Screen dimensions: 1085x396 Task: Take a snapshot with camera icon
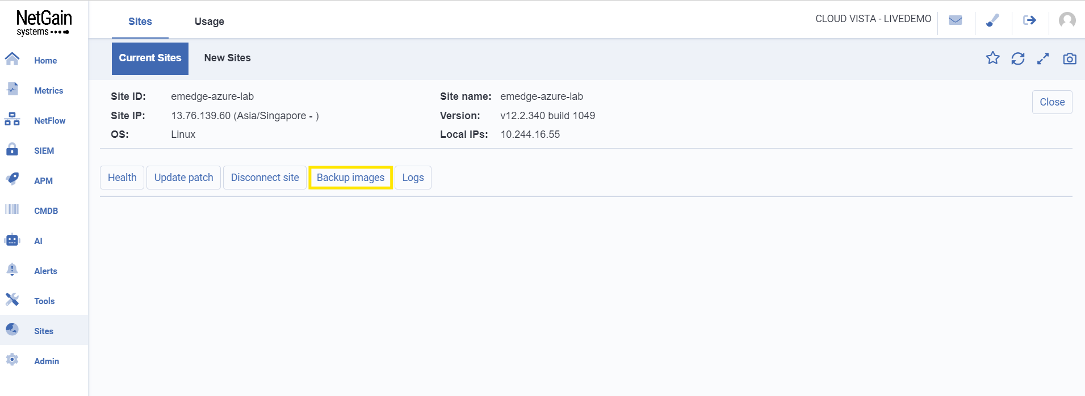1070,58
